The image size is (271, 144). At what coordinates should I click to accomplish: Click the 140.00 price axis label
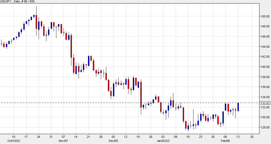click(x=265, y=67)
